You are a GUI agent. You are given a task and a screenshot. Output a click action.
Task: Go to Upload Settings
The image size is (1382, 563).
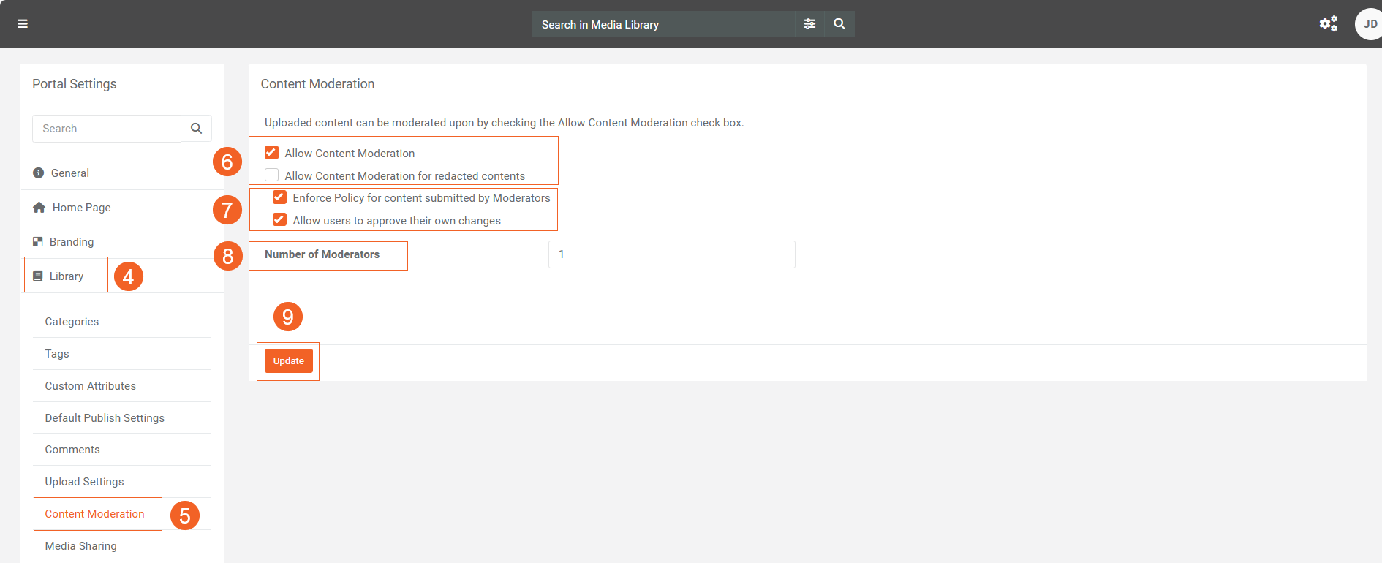pyautogui.click(x=84, y=482)
